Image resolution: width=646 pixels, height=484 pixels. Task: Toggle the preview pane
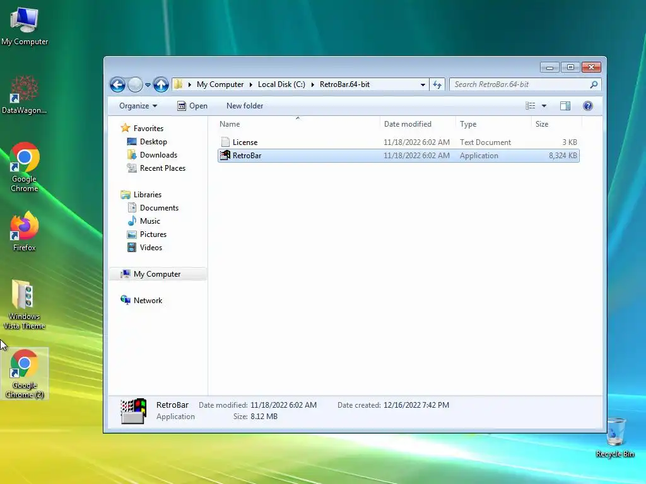click(x=565, y=106)
